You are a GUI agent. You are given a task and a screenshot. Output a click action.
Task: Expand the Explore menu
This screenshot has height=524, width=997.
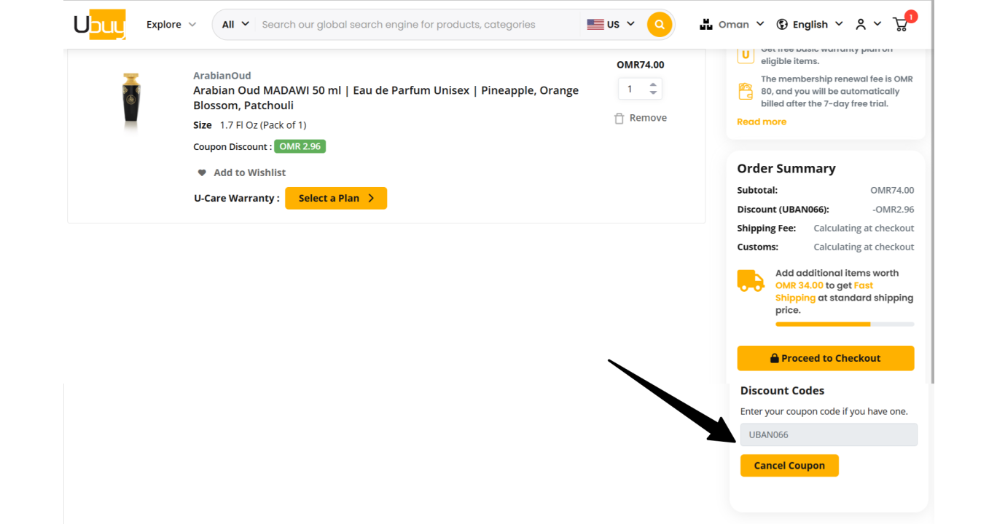[x=171, y=24]
